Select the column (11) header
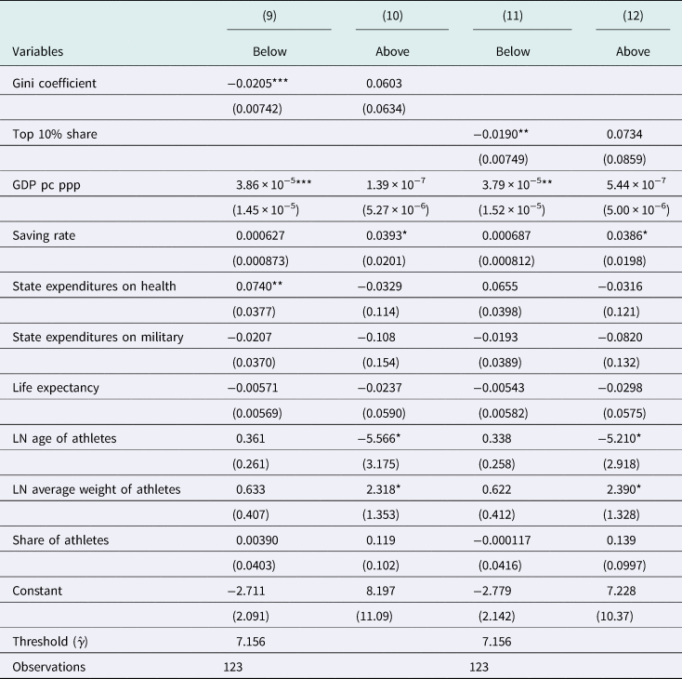The height and width of the screenshot is (679, 682). pyautogui.click(x=513, y=16)
